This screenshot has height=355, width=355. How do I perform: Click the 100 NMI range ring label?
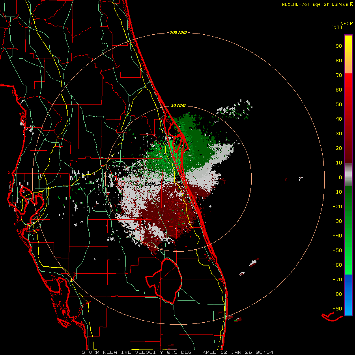tap(178, 33)
